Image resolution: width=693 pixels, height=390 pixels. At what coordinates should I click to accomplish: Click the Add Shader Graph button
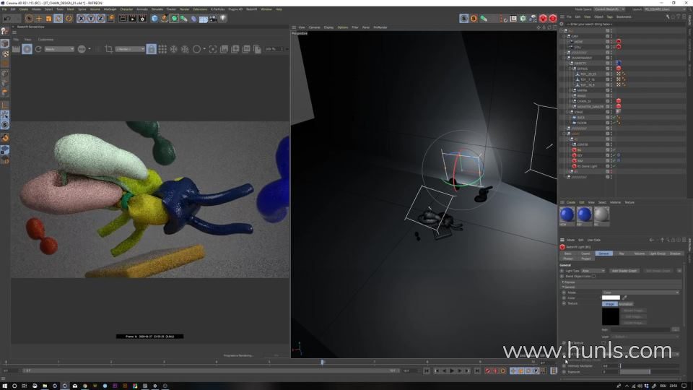click(x=624, y=271)
